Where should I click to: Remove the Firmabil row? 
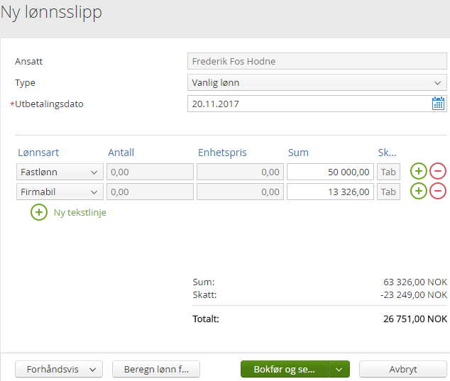click(438, 192)
